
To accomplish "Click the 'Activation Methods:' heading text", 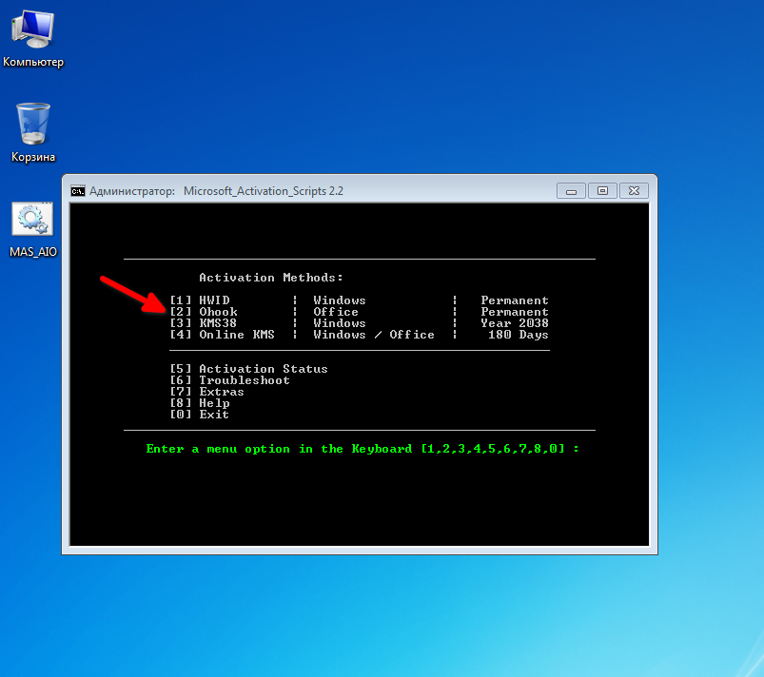I will coord(271,278).
